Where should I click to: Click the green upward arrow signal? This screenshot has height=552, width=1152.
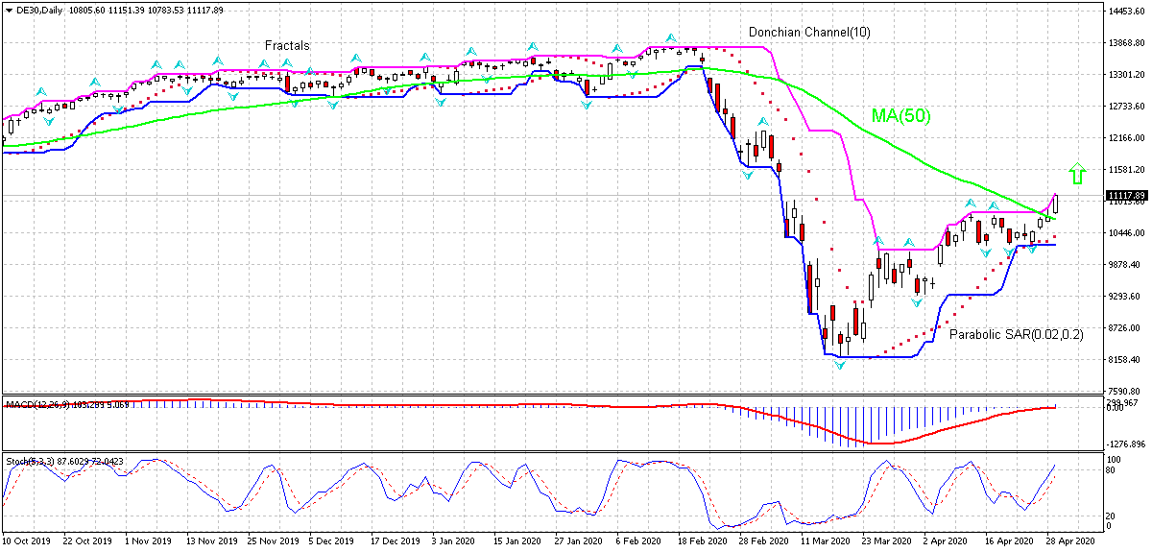1077,173
